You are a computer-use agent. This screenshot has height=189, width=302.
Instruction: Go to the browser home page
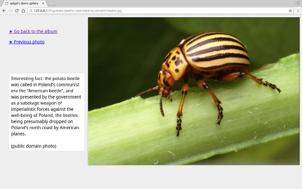(23, 10)
